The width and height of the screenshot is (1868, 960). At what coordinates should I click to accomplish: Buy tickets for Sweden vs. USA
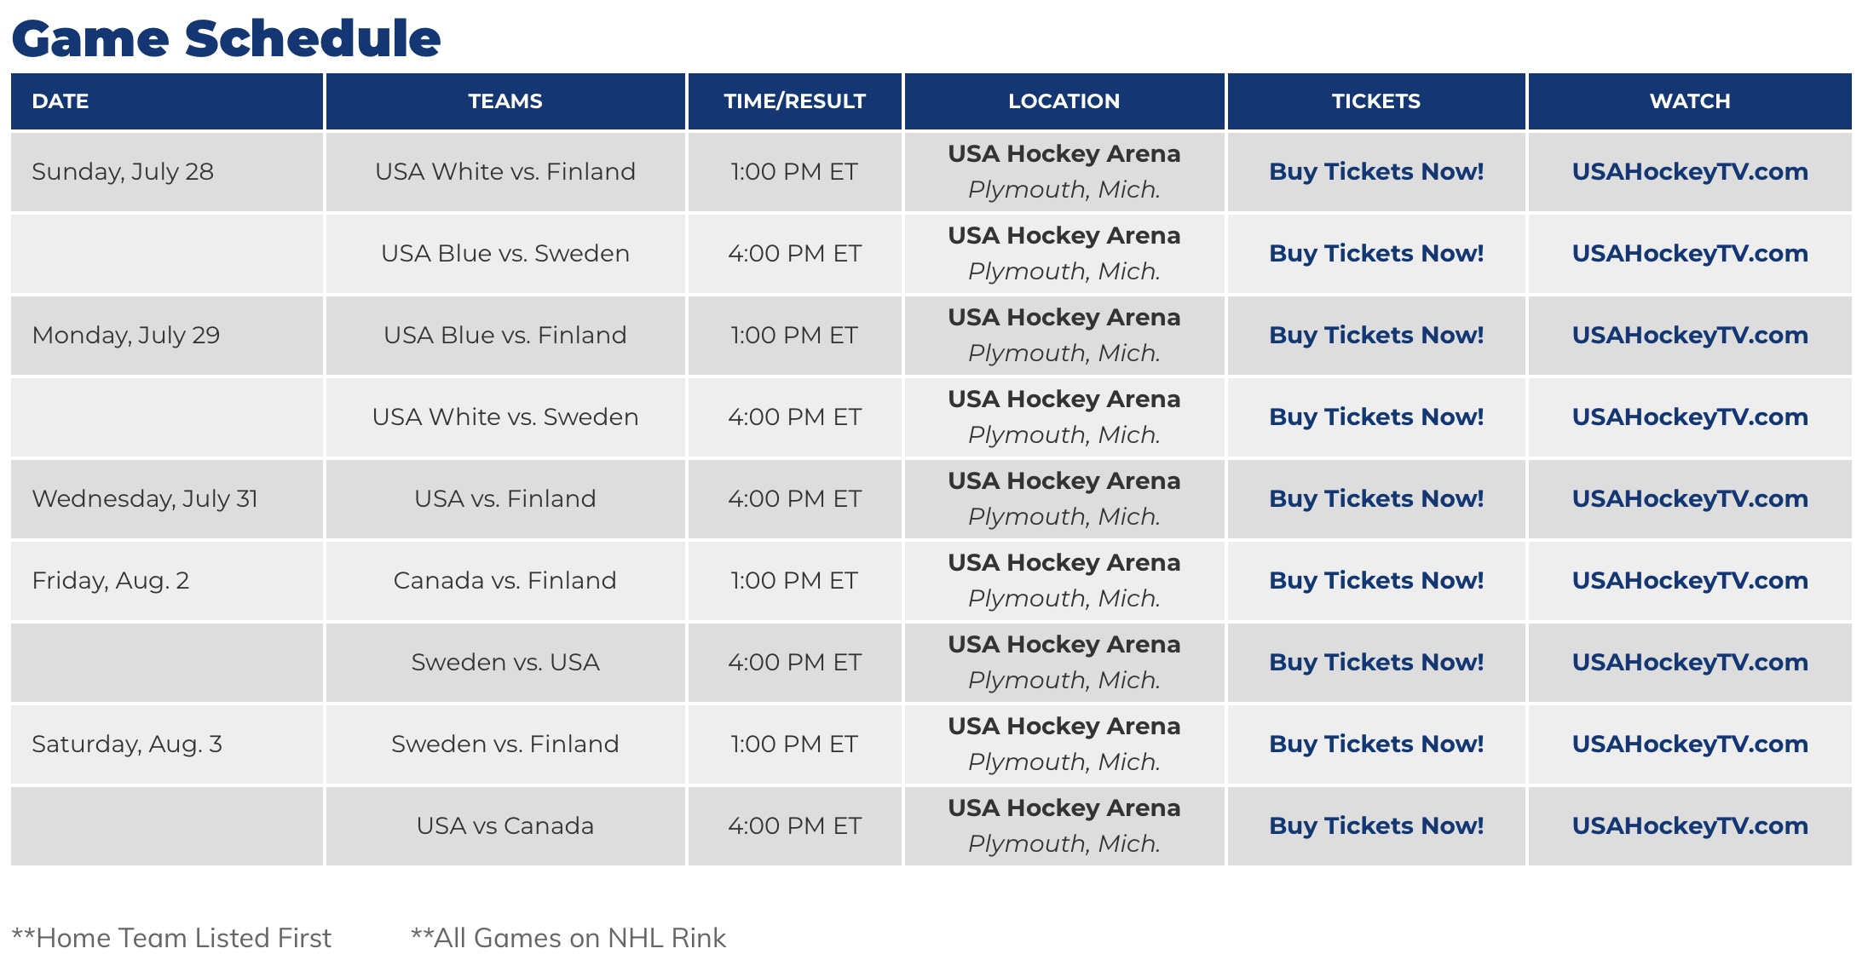click(1376, 663)
